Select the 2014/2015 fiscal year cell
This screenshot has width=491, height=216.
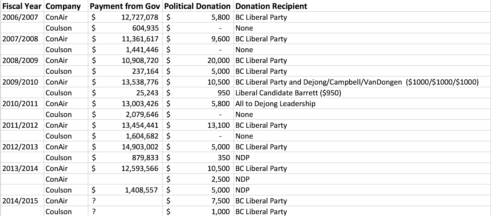(20, 201)
